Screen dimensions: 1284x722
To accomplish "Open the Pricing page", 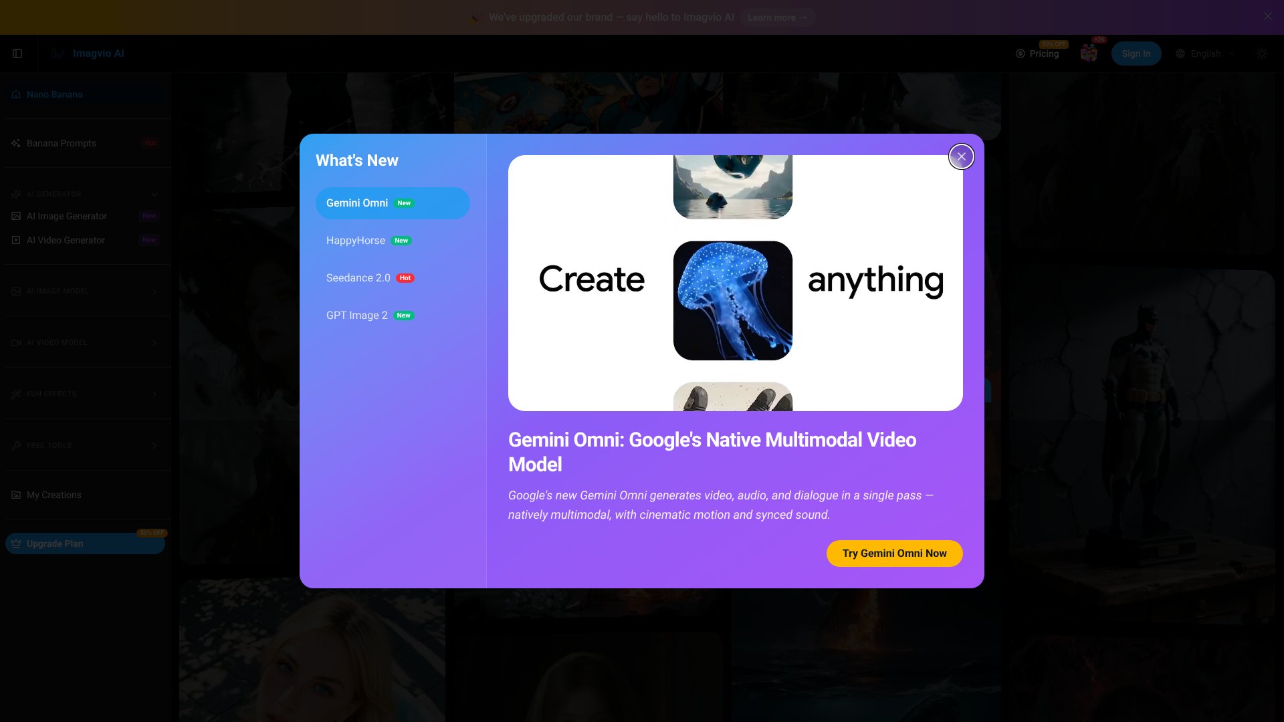I will (1037, 53).
